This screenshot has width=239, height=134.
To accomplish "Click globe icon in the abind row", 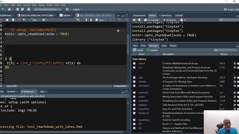I will (x=235, y=64).
